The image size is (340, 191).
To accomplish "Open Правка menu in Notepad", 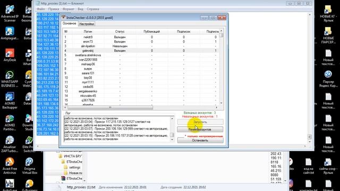I will [54, 9].
